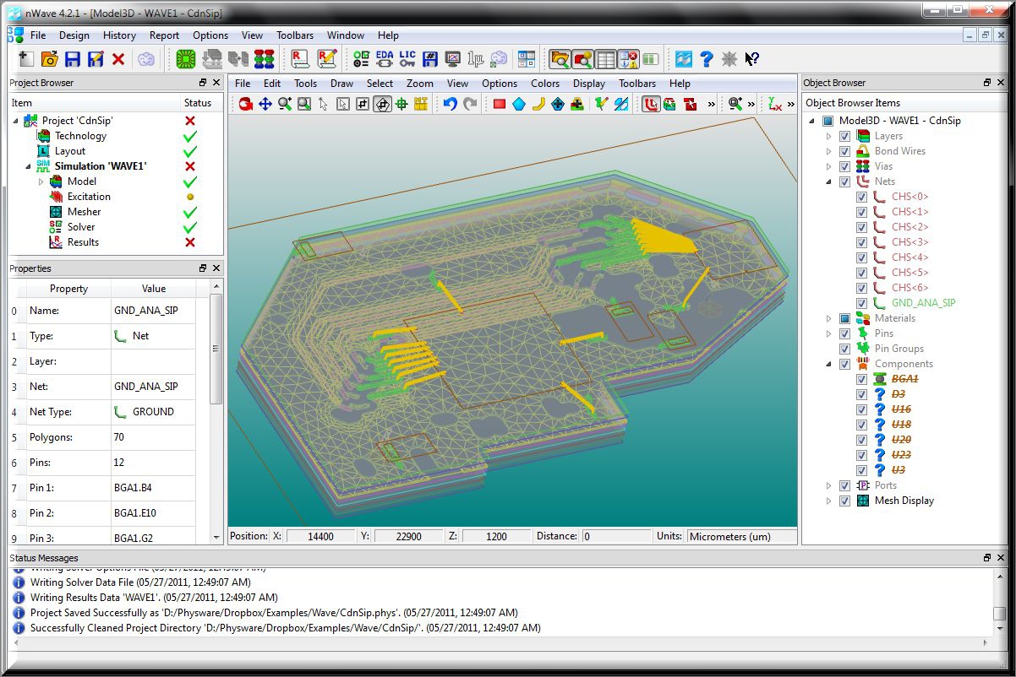This screenshot has width=1016, height=677.
Task: Click the blue undo arrow
Action: [451, 104]
